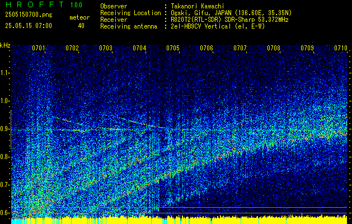This screenshot has width=352, height=224.
Task: Click the 0.7 kHz axis label
Action: coord(4,185)
